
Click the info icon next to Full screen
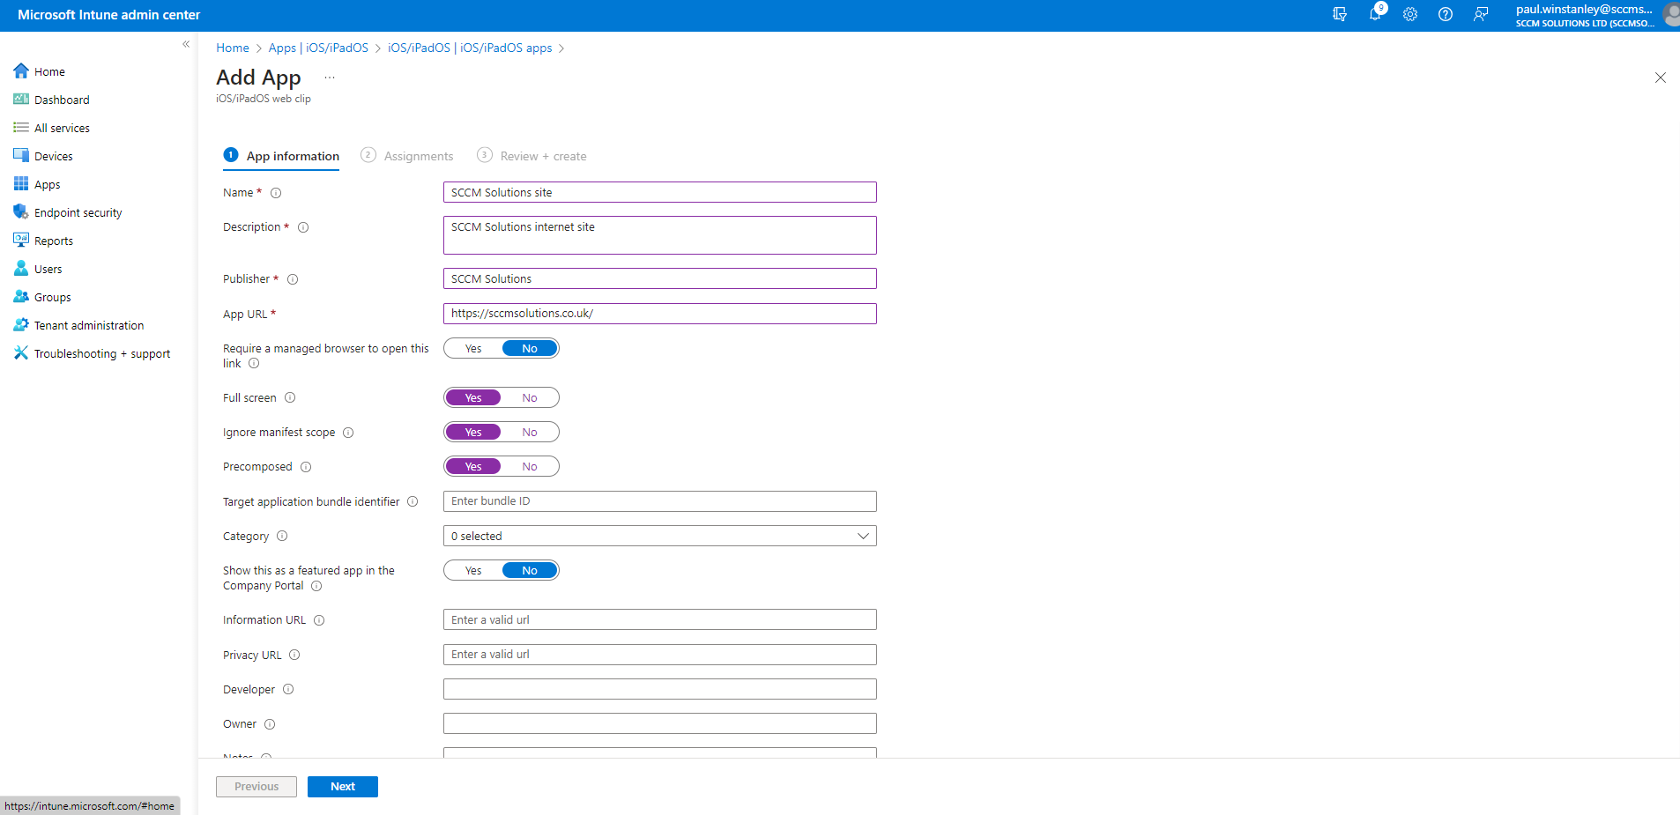click(x=290, y=398)
